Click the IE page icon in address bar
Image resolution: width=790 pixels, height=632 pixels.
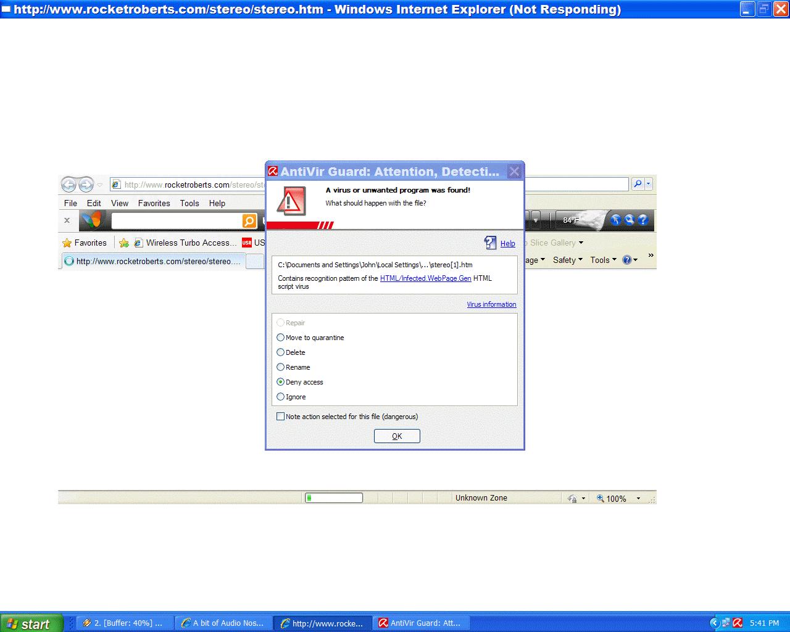pos(116,185)
